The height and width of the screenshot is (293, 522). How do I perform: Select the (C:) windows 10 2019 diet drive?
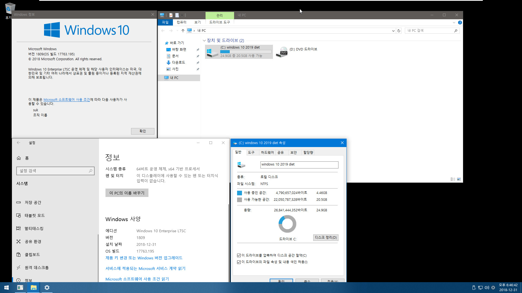pos(239,52)
